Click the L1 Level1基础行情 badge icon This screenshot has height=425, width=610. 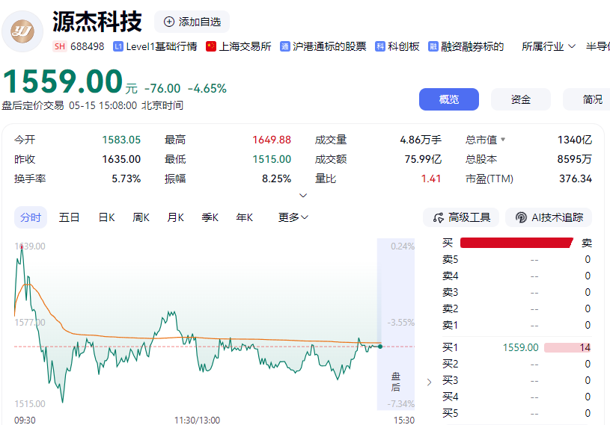coord(118,46)
